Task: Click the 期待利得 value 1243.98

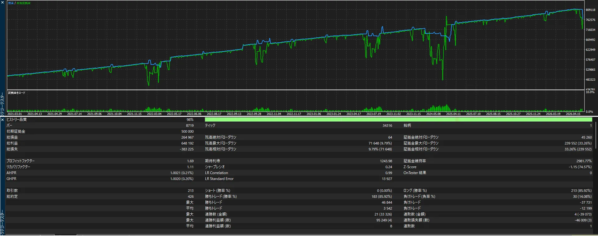Action: 386,161
